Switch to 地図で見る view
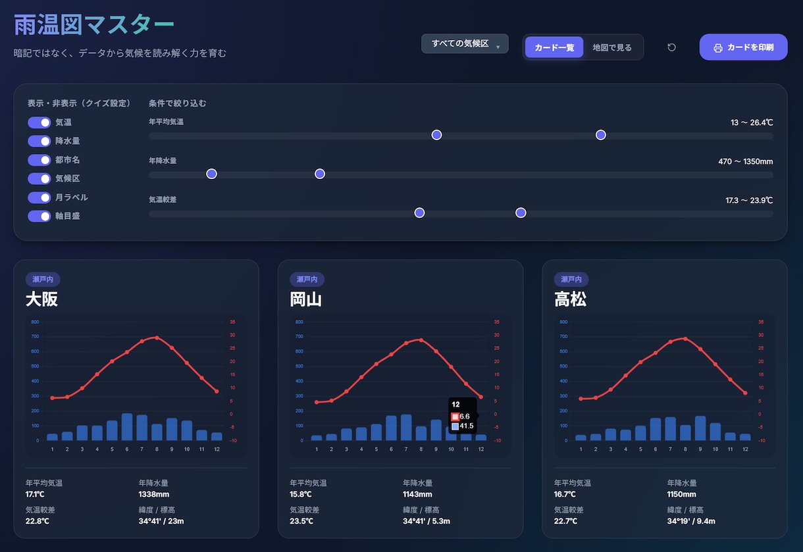The height and width of the screenshot is (552, 803). tap(612, 47)
